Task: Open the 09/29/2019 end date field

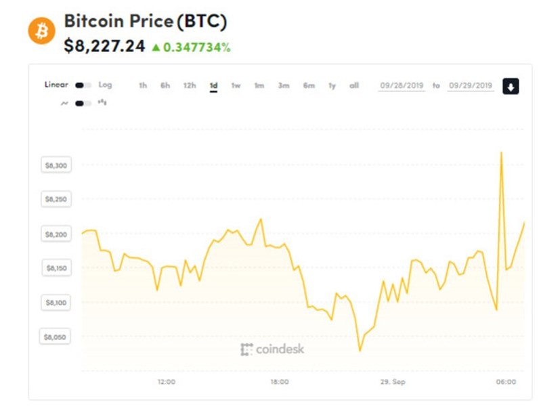Action: (471, 85)
